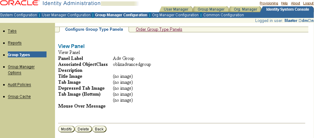Click the View Panel heading

71,46
